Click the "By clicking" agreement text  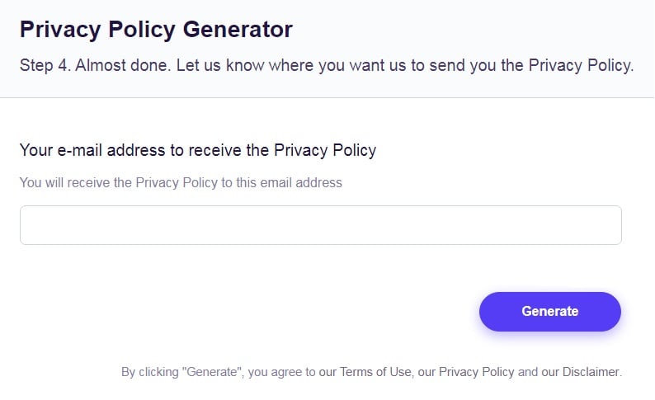[x=152, y=372]
